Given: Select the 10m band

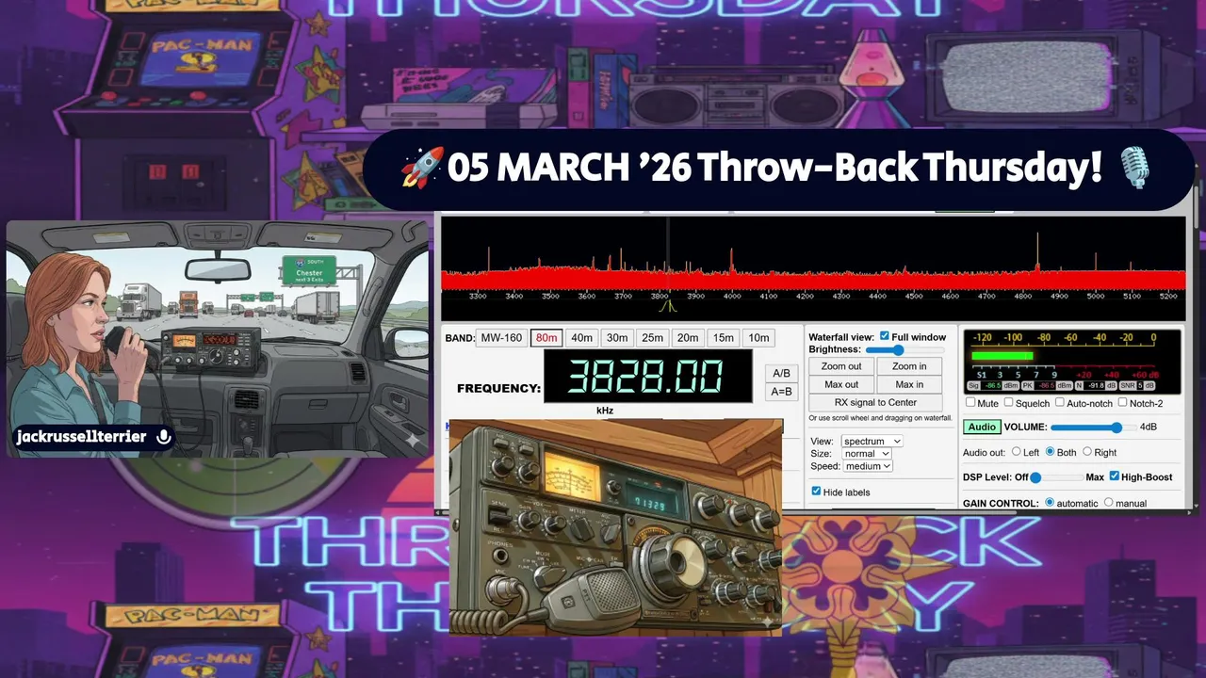Looking at the screenshot, I should 758,337.
